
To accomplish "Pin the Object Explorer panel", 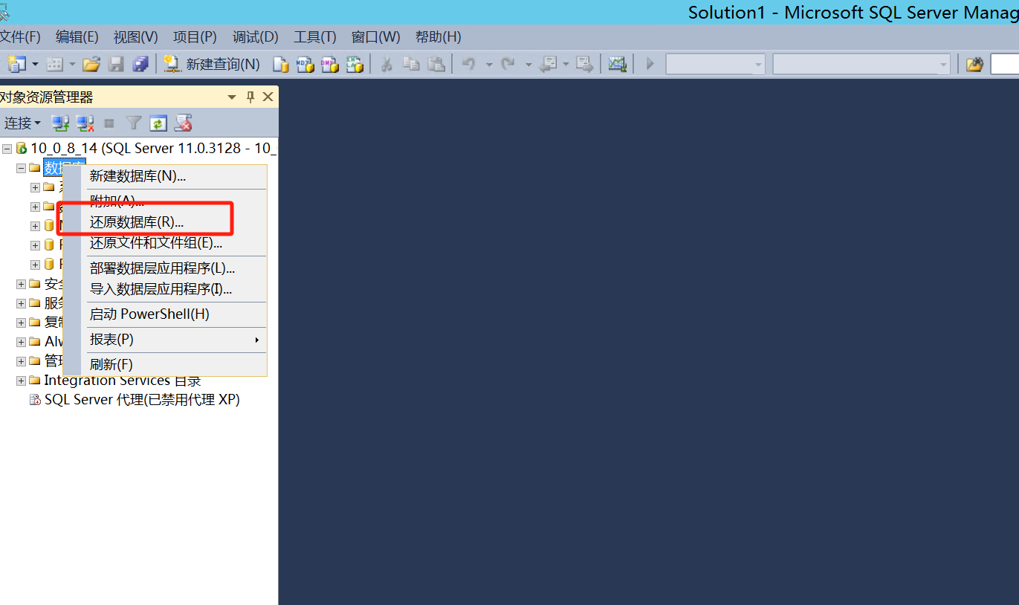I will [x=250, y=97].
